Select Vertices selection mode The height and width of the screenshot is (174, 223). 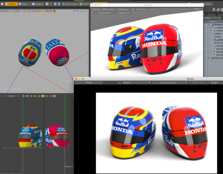[11, 4]
